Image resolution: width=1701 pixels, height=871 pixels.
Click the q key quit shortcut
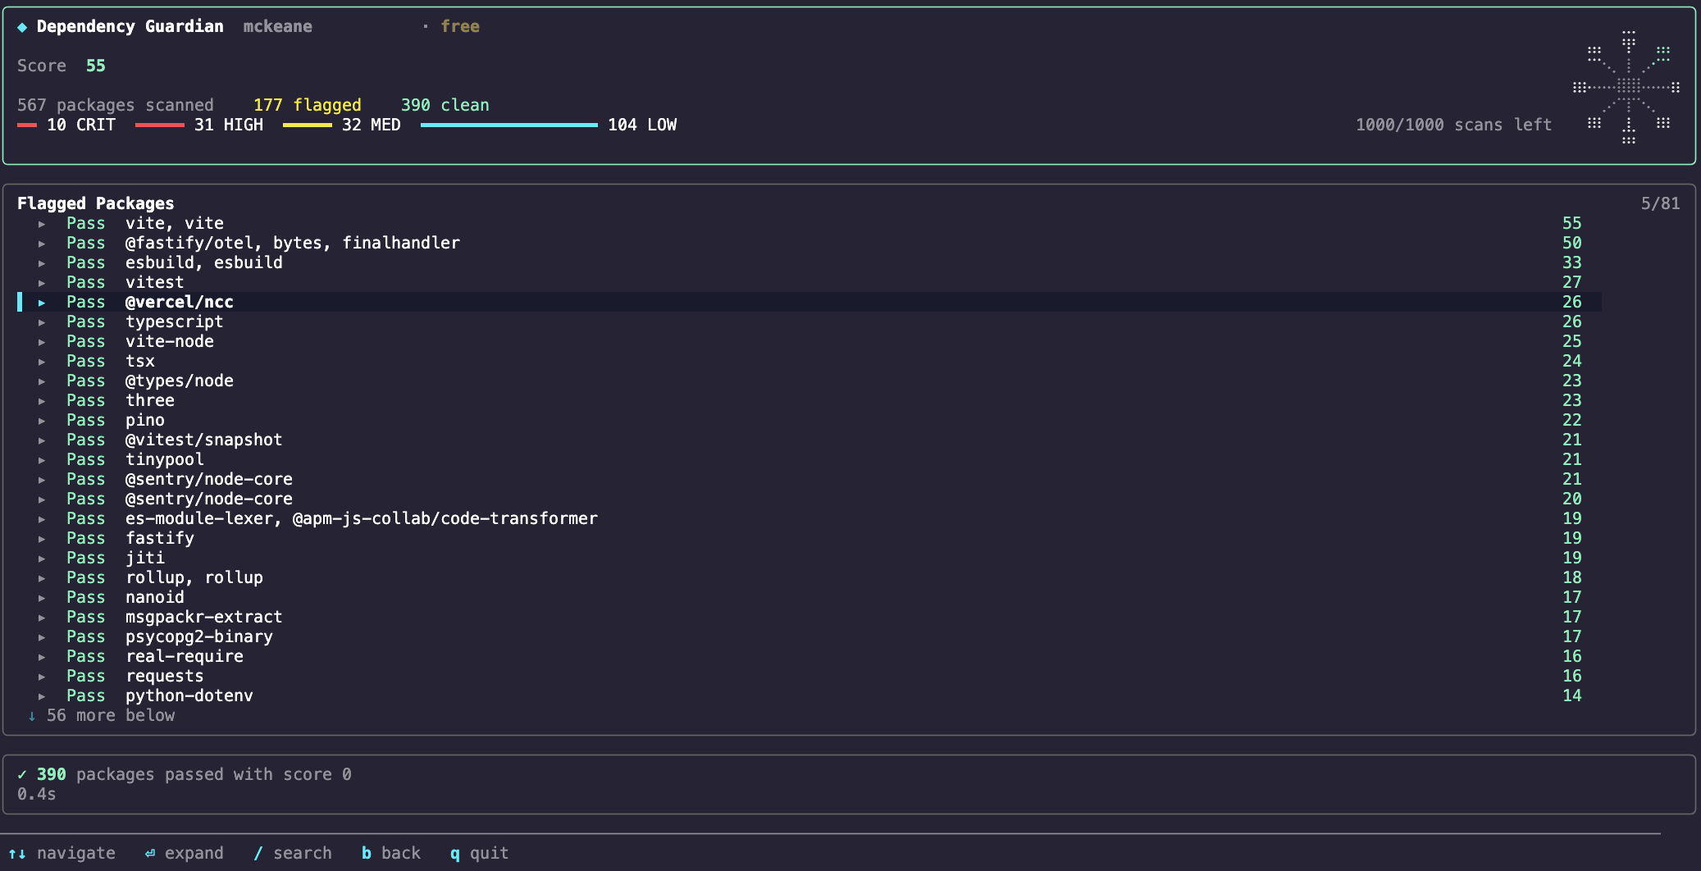[455, 854]
